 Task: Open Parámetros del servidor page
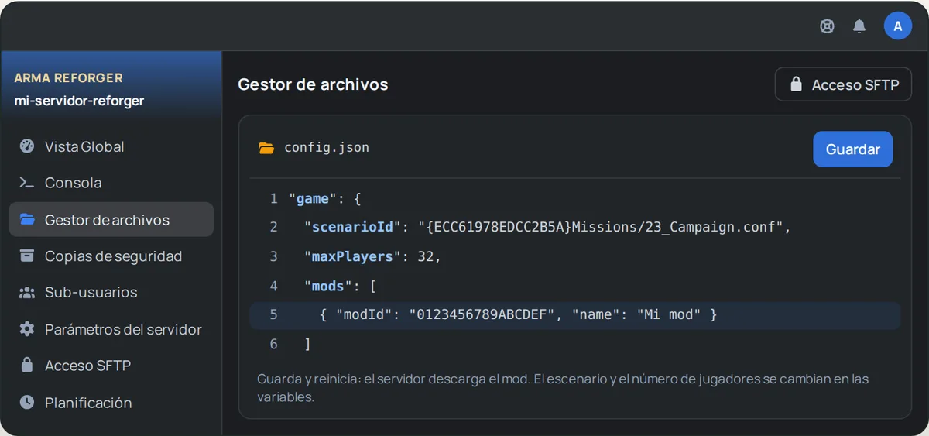pyautogui.click(x=111, y=329)
